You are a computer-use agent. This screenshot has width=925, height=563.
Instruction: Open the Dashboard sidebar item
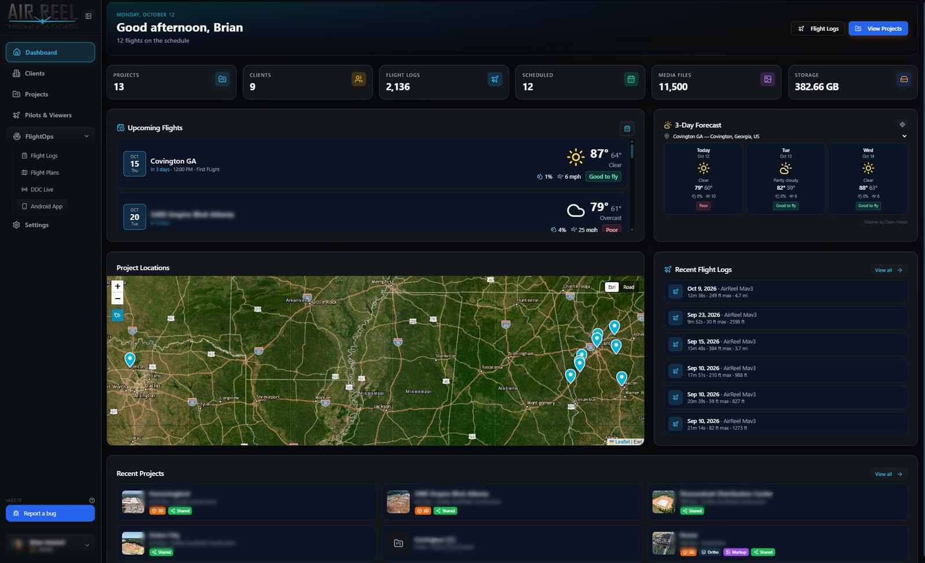pos(50,52)
